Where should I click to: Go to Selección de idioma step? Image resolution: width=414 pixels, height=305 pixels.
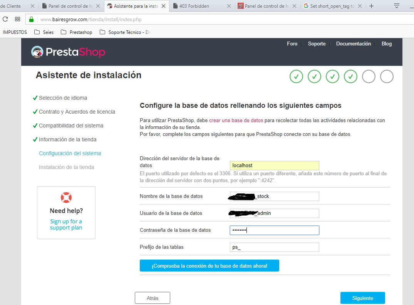click(63, 98)
